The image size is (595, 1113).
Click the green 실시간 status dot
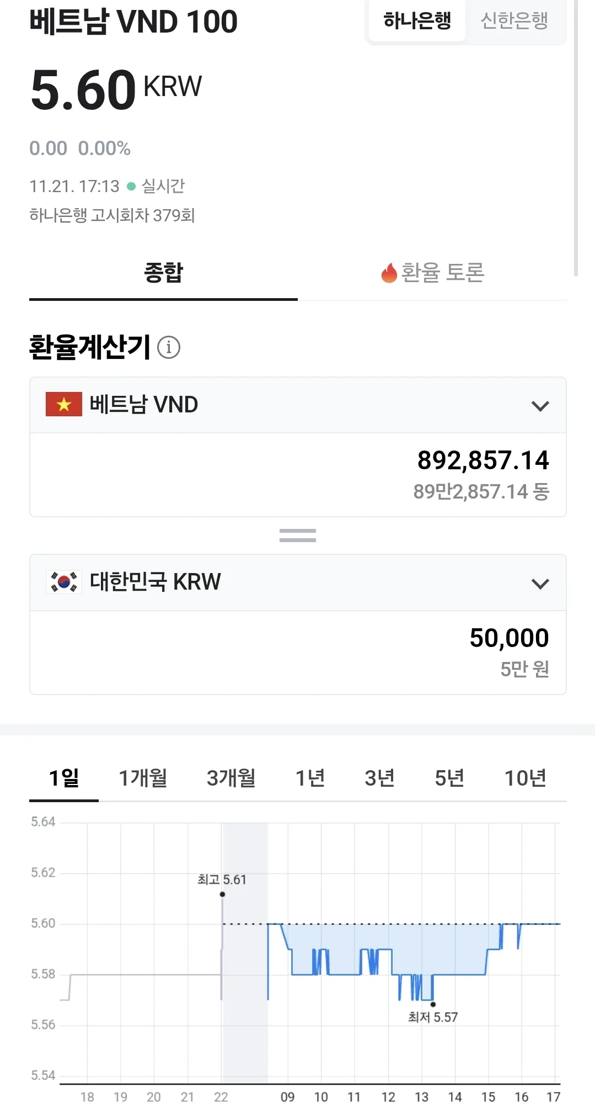pos(131,187)
